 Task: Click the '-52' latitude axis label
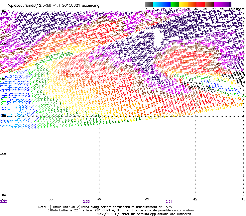click(x=3, y=44)
